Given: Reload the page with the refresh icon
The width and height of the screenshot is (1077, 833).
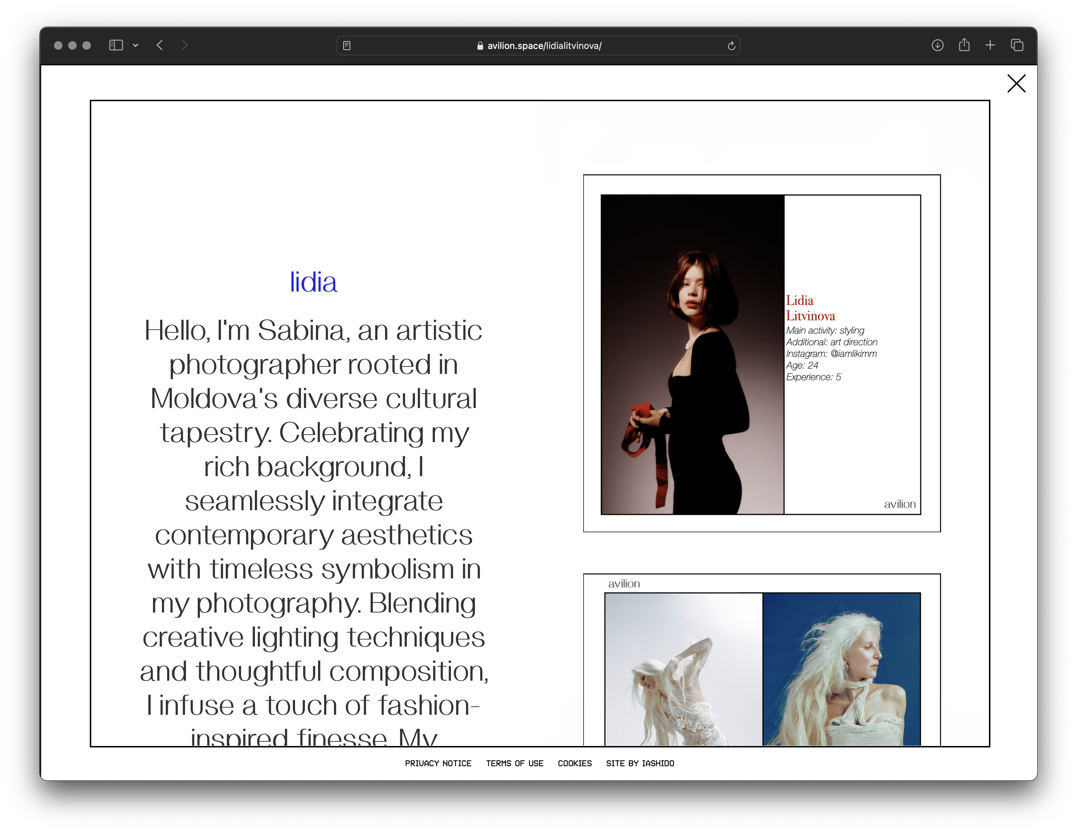Looking at the screenshot, I should tap(731, 46).
